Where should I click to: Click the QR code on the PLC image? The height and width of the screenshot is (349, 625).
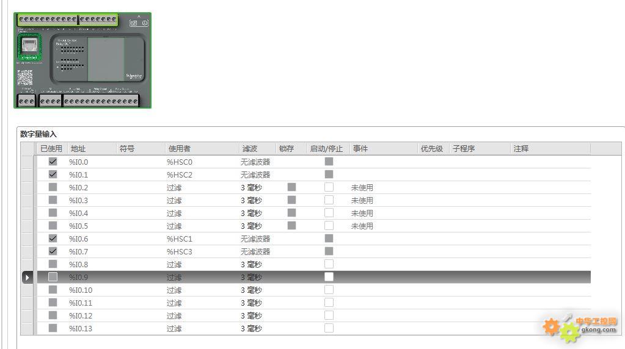(24, 77)
